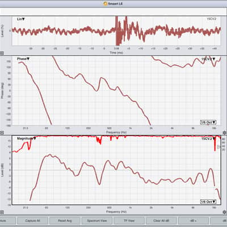Switch to TF View
The height and width of the screenshot is (227, 227).
pyautogui.click(x=129, y=221)
